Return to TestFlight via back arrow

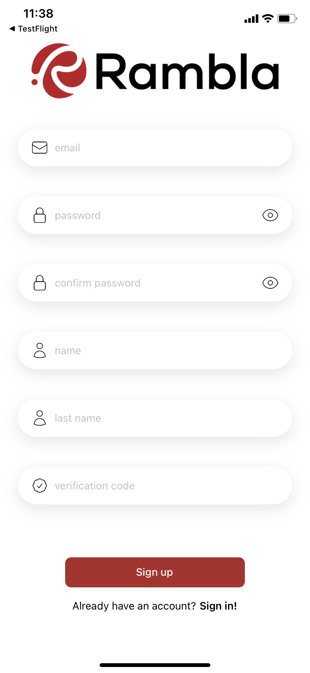tap(33, 29)
